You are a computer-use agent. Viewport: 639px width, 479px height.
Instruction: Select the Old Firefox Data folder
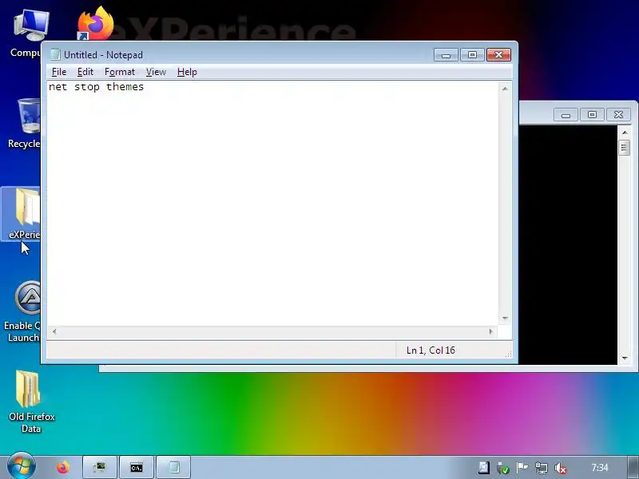tap(31, 402)
